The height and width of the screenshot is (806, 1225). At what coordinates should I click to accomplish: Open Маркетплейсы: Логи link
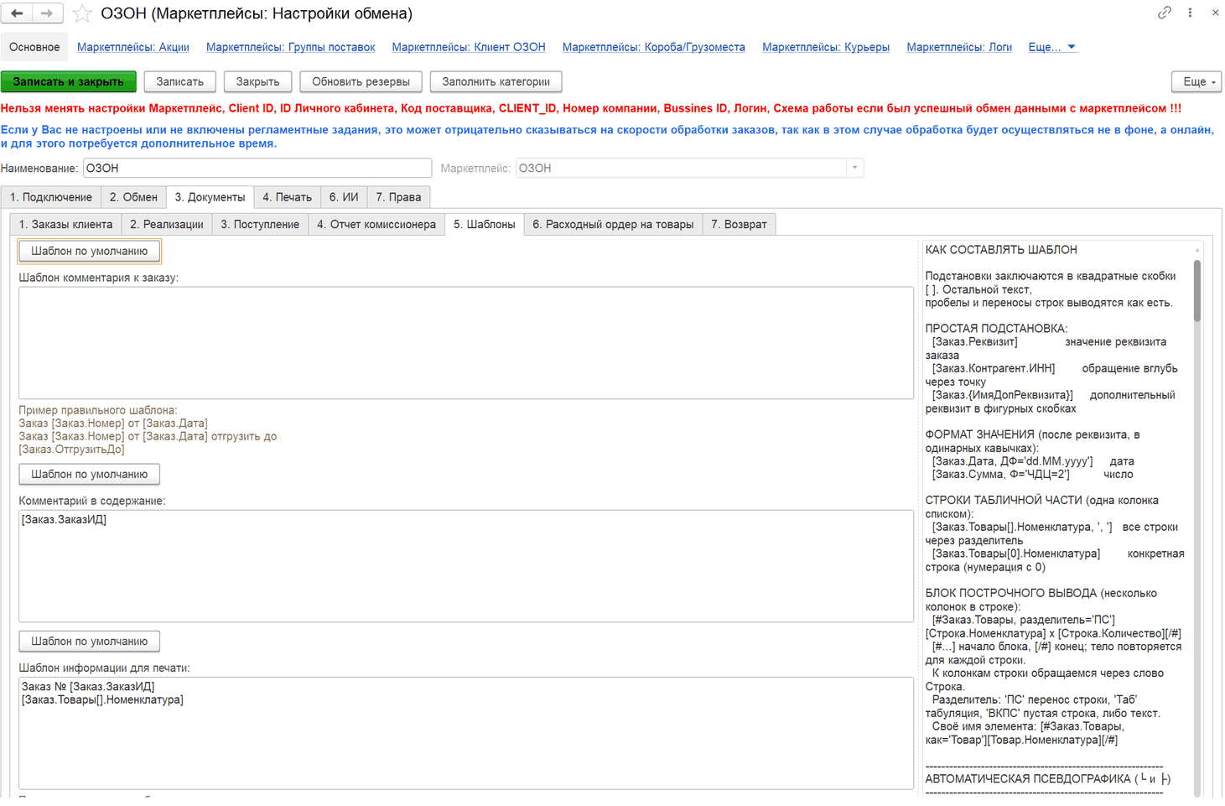(x=959, y=47)
